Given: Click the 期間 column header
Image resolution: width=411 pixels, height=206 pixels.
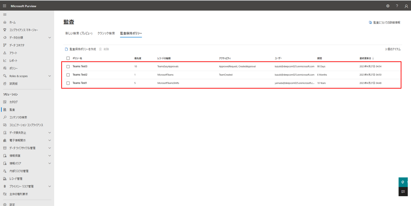Looking at the screenshot, I should tap(320, 58).
